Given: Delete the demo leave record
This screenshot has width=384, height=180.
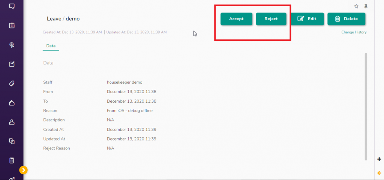Looking at the screenshot, I should point(346,19).
